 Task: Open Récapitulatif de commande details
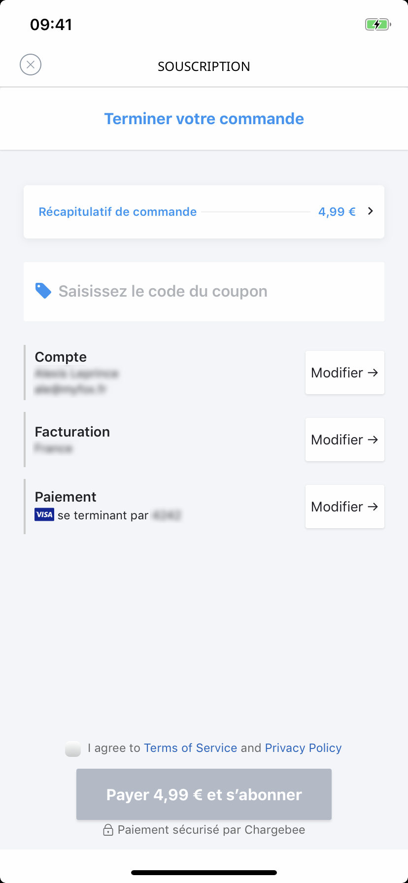[118, 212]
